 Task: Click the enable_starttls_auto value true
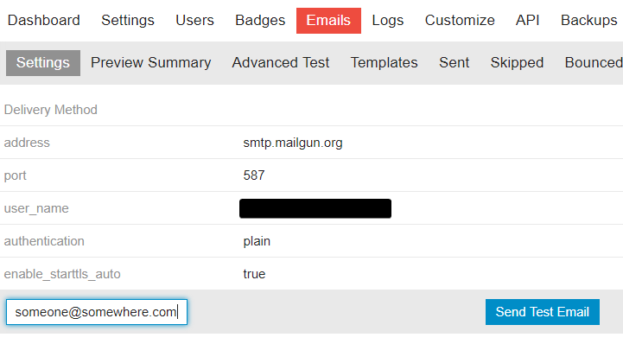coord(254,274)
